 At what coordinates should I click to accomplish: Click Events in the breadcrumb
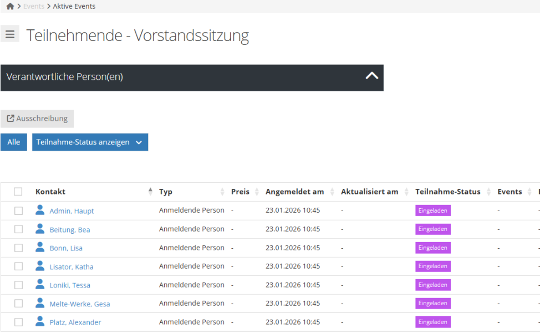tap(33, 7)
